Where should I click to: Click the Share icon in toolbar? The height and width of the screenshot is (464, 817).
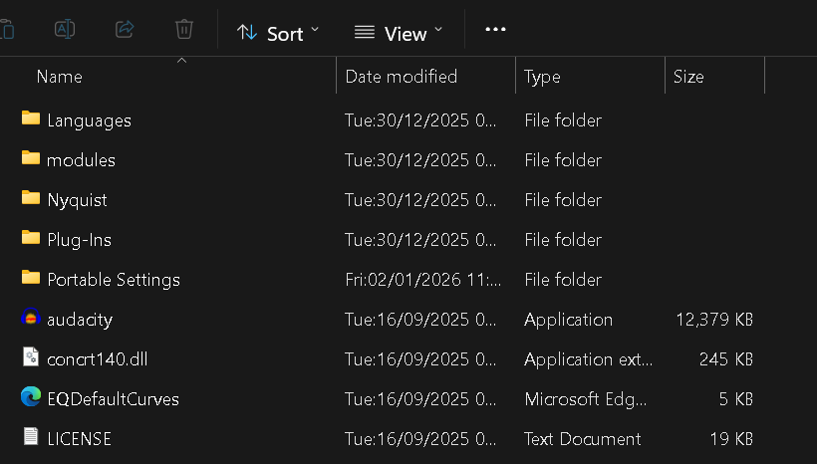(125, 29)
